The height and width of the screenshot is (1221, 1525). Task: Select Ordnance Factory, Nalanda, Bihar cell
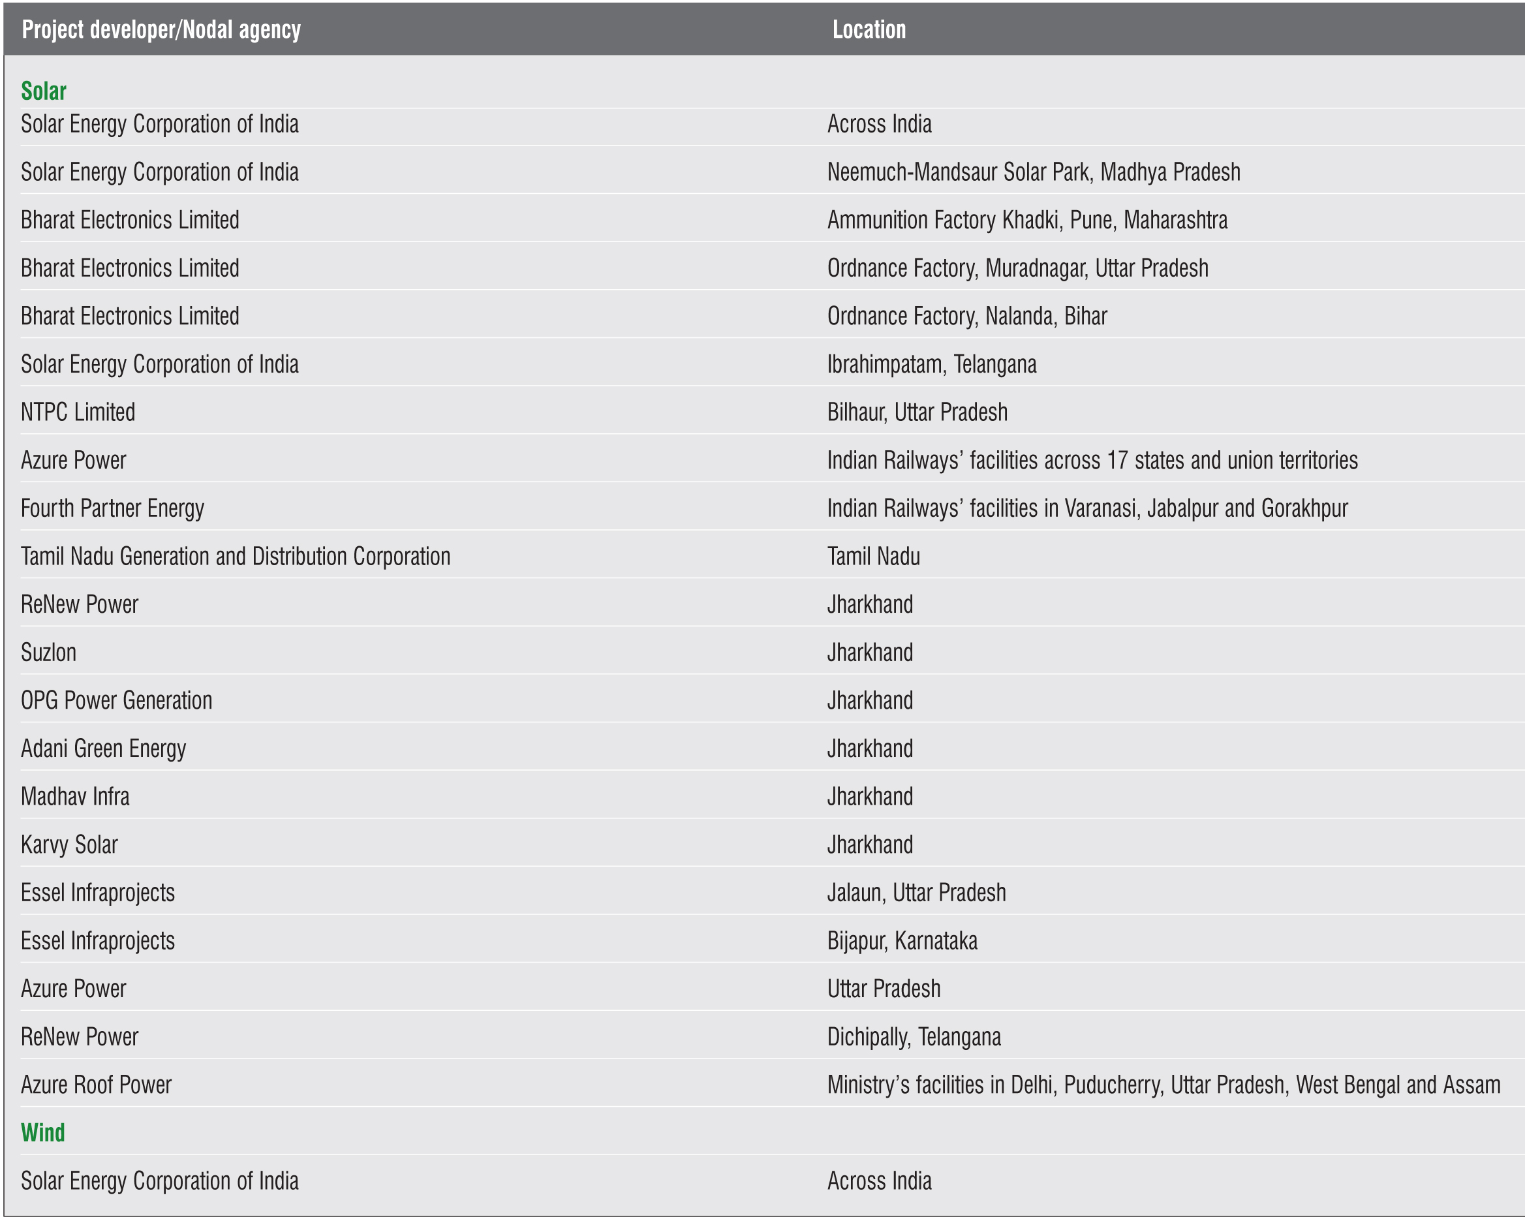click(x=967, y=317)
